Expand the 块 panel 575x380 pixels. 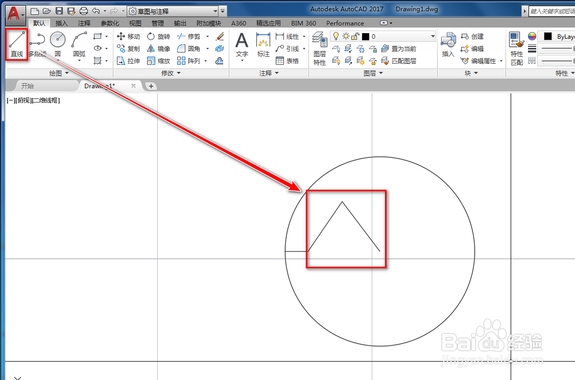[471, 73]
